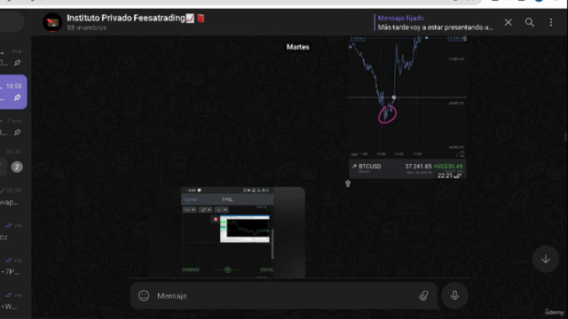Viewport: 568px width, 319px height.
Task: Open the chat preview ending '+W...'
Action: (13, 301)
